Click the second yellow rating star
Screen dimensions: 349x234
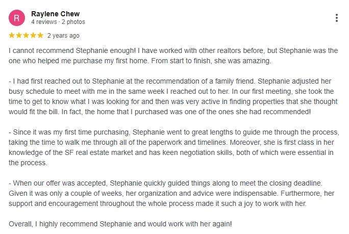(x=19, y=35)
